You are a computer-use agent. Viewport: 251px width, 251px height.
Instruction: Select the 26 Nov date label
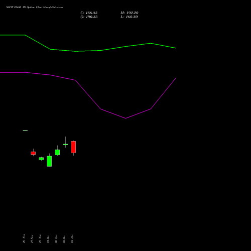coord(24,238)
